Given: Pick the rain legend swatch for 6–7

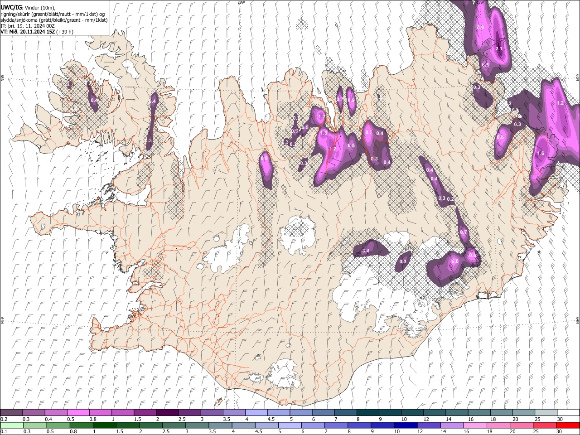Looking at the screenshot, I should point(313,425).
